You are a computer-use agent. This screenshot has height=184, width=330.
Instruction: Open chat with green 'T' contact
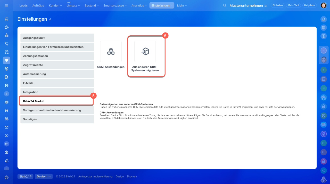tap(324, 70)
